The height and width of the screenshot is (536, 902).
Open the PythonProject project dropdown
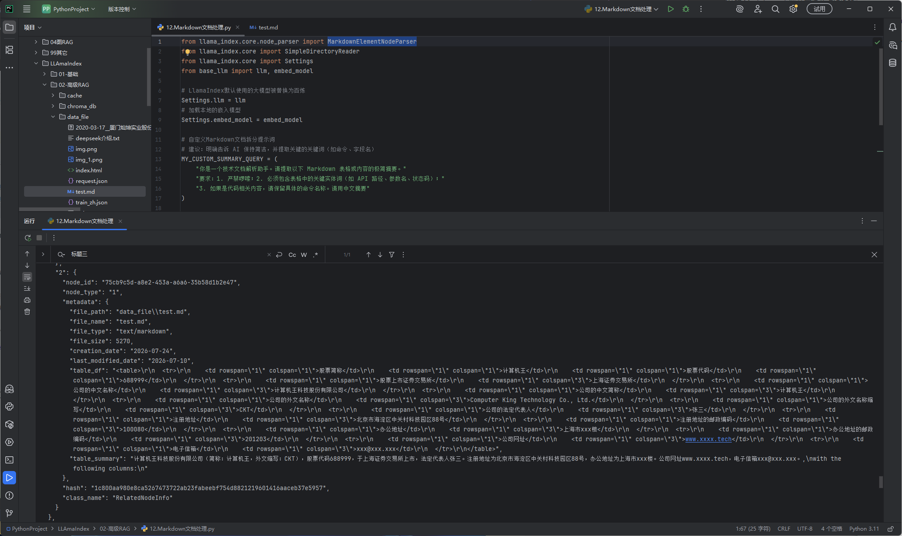(69, 9)
